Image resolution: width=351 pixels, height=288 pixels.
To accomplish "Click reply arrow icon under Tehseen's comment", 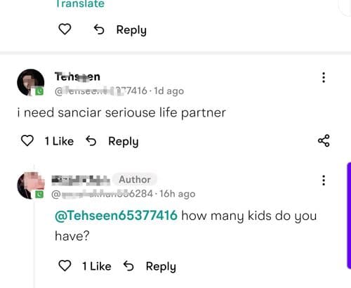I will (x=91, y=141).
